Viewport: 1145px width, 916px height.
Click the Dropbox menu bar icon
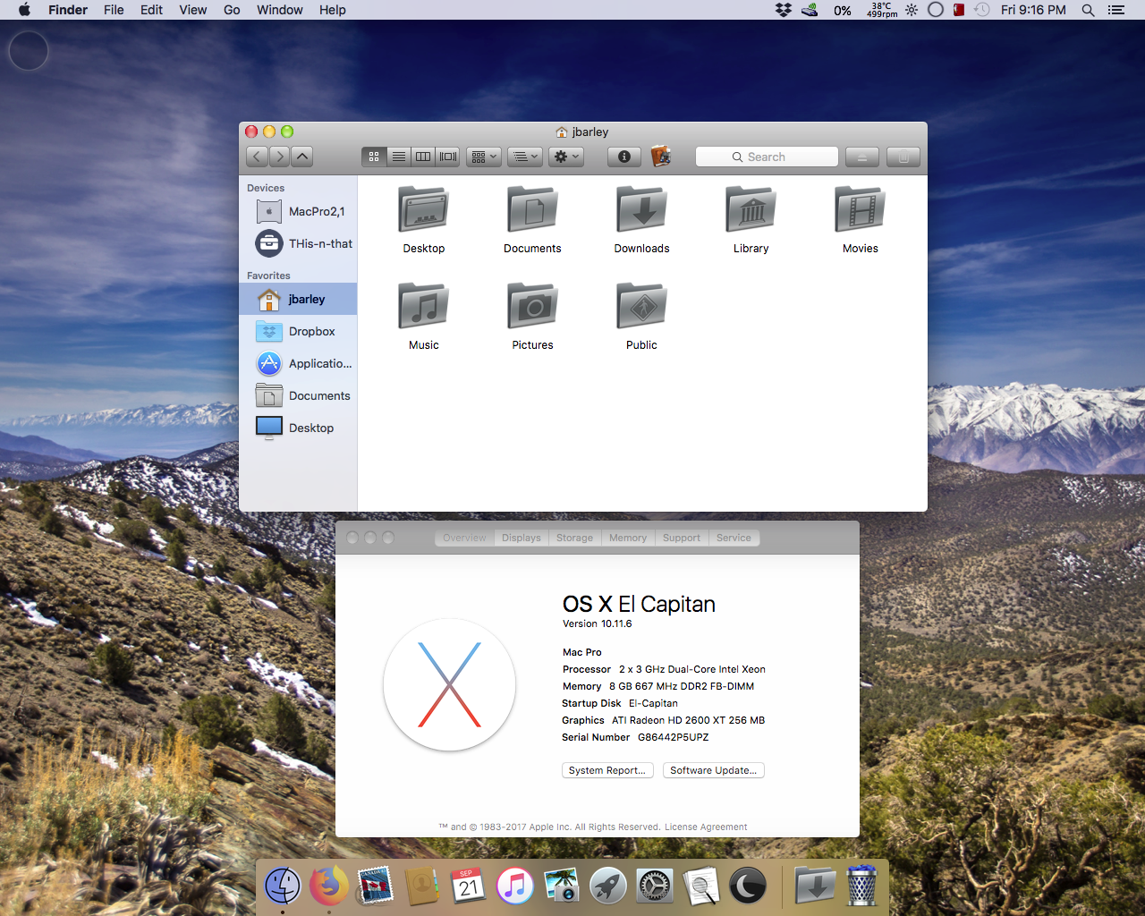[x=784, y=10]
